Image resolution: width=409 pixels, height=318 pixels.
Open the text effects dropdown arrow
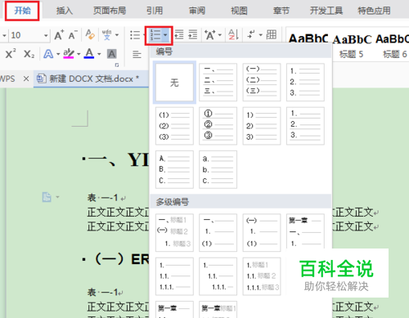tap(58, 54)
